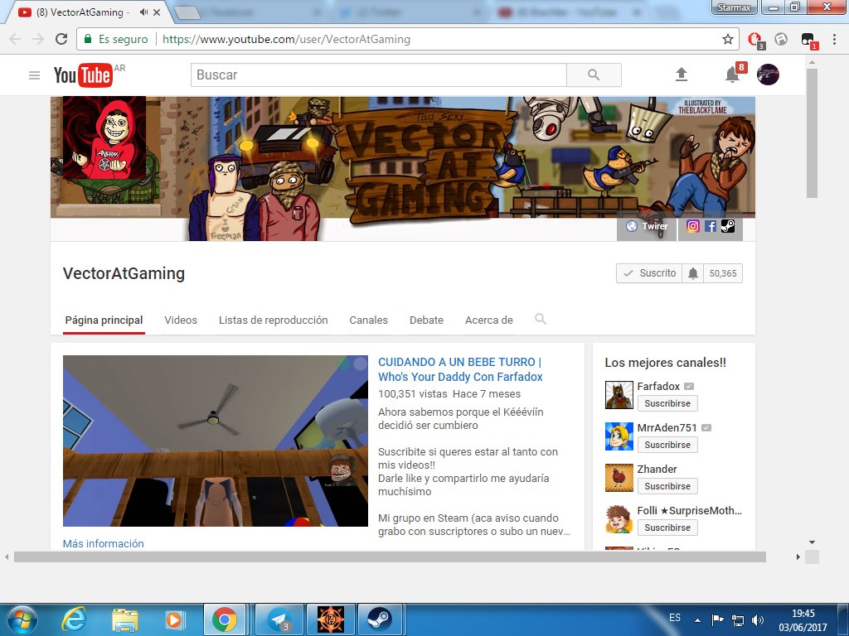849x636 pixels.
Task: Click the red Opera-style extension icon
Action: pyautogui.click(x=754, y=40)
